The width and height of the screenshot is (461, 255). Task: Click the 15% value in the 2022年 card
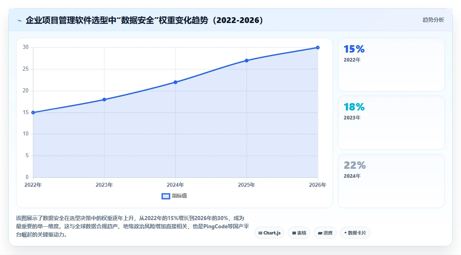pyautogui.click(x=354, y=49)
